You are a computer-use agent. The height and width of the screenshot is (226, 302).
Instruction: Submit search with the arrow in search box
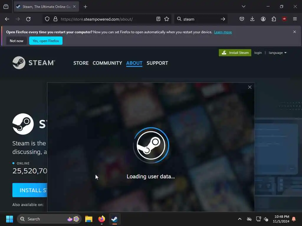[223, 19]
